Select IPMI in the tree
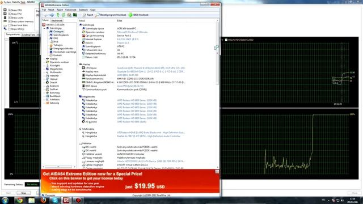Viewport: 363px width, 204px height. [x=56, y=41]
